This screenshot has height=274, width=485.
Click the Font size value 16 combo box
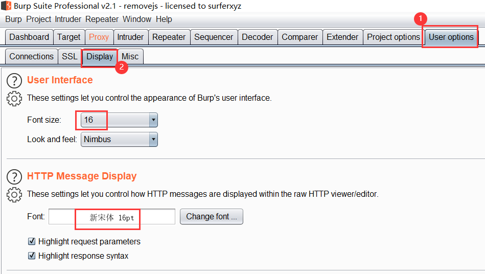(x=119, y=120)
